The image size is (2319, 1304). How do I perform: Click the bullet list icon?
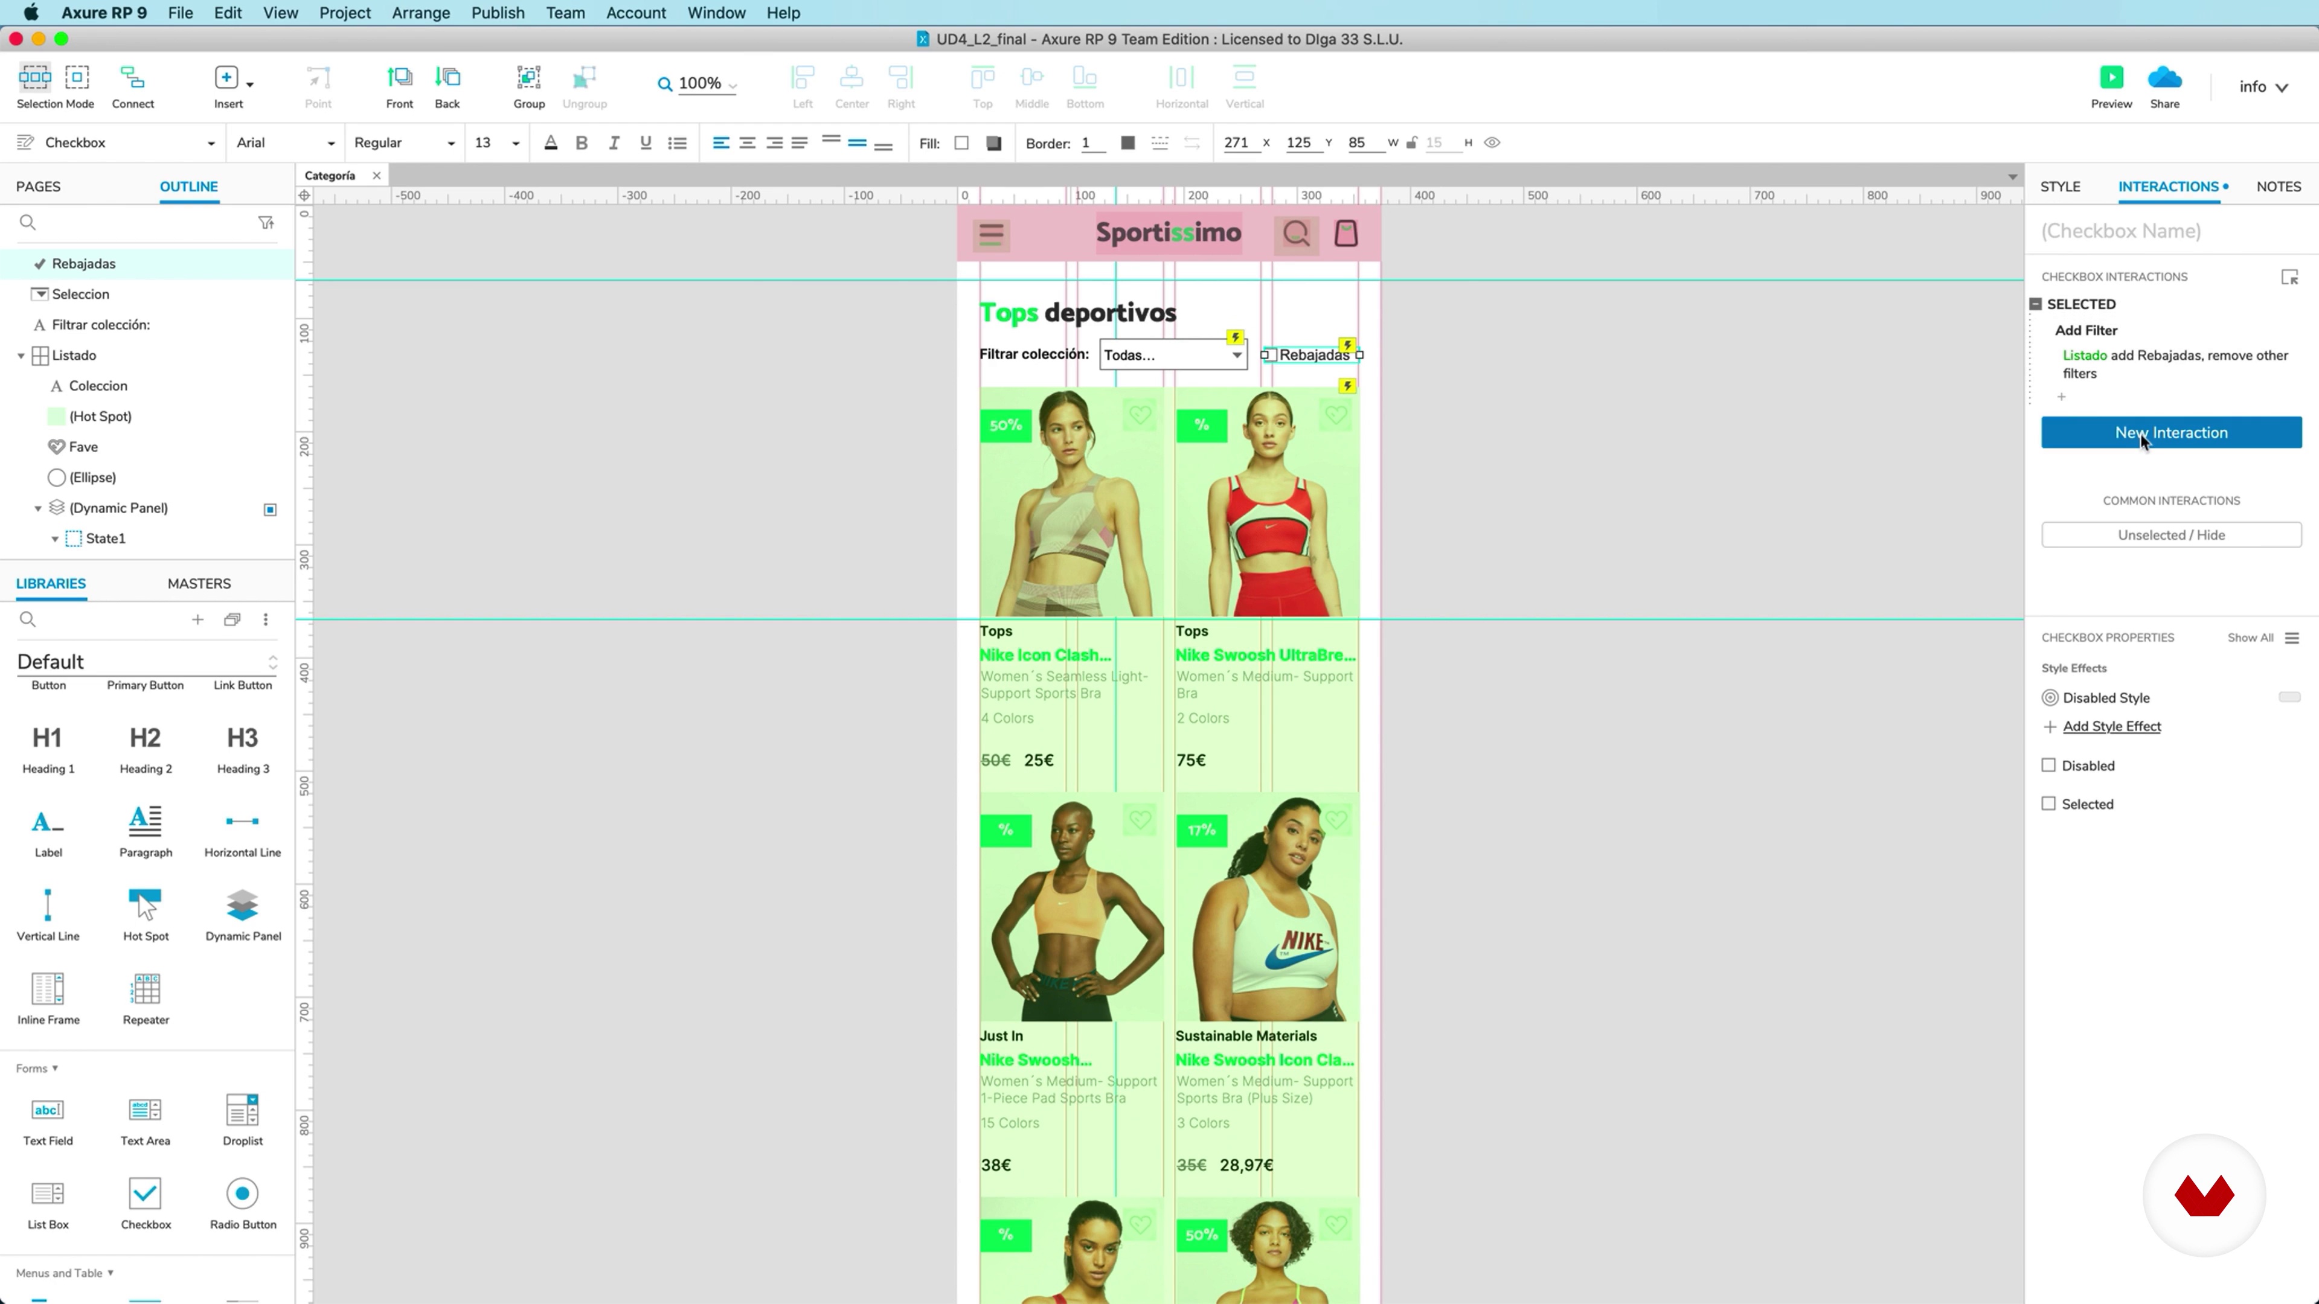(x=678, y=143)
